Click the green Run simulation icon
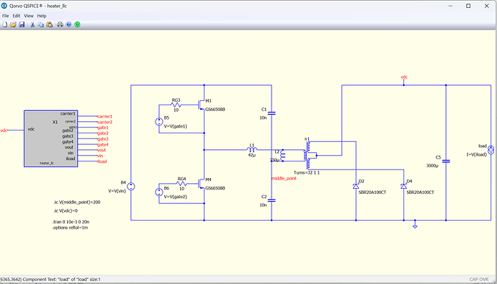Viewport: 497px width, 284px height. pyautogui.click(x=77, y=25)
